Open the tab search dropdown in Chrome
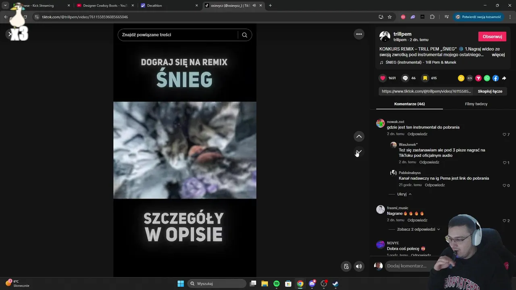 [x=5, y=6]
